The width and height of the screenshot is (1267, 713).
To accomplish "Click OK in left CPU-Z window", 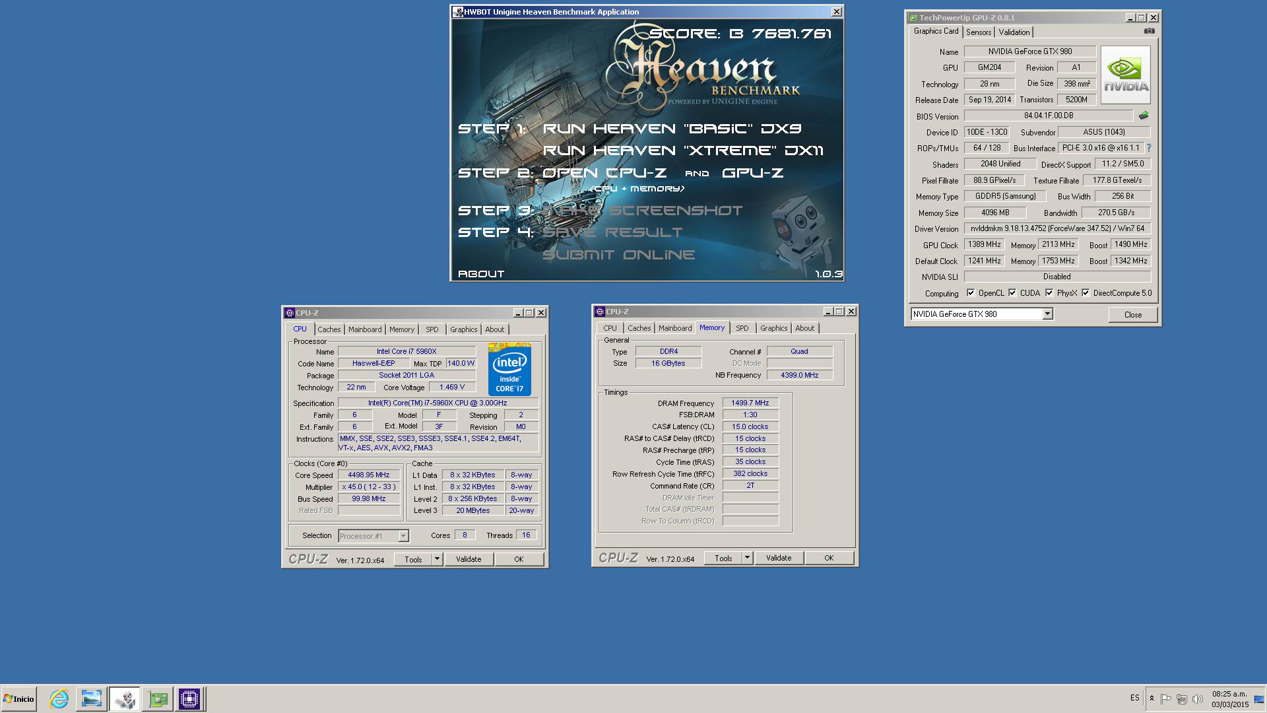I will click(x=519, y=559).
